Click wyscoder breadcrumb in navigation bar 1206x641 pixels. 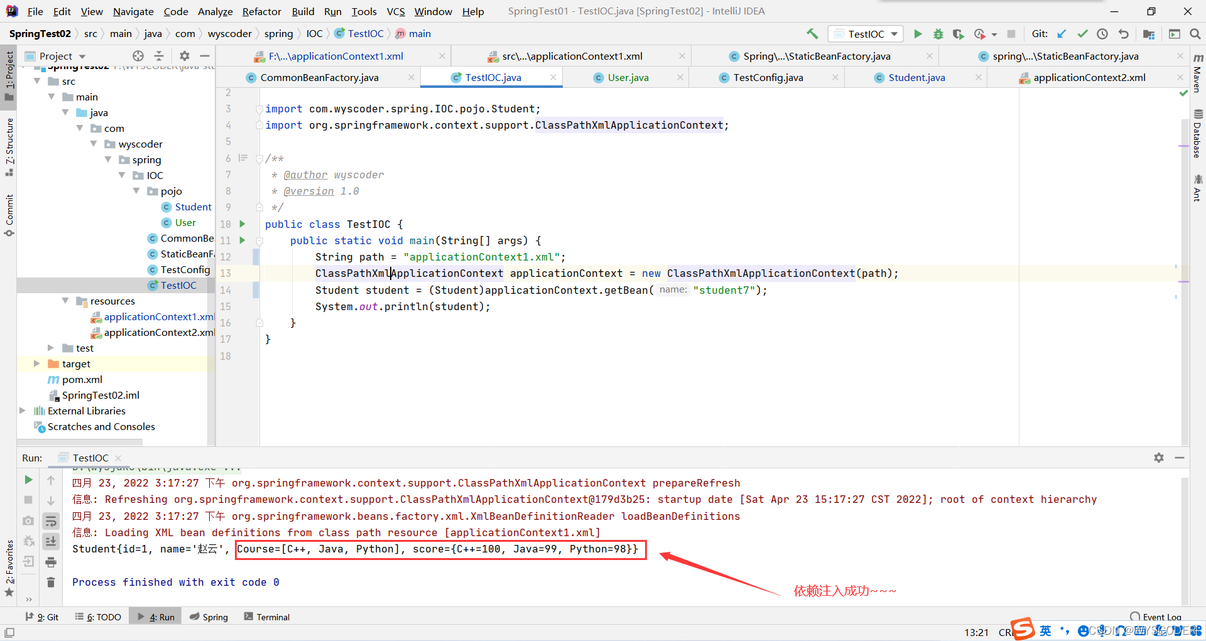tap(230, 34)
